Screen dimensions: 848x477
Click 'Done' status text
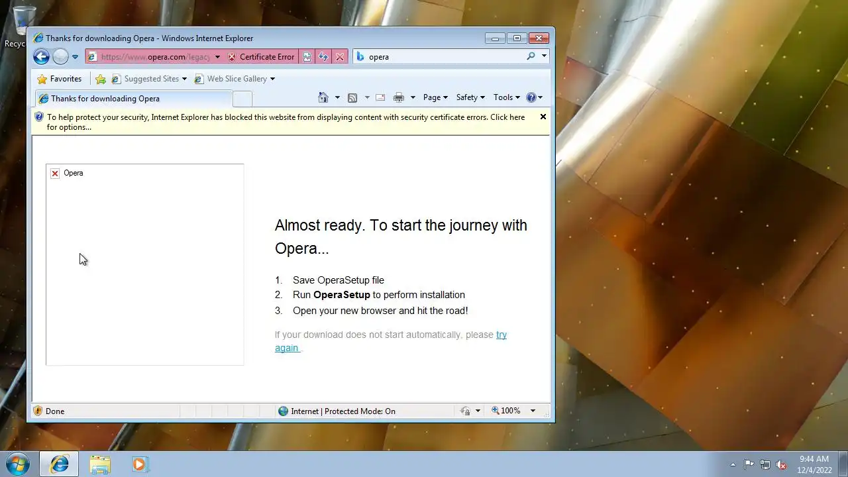pyautogui.click(x=55, y=411)
